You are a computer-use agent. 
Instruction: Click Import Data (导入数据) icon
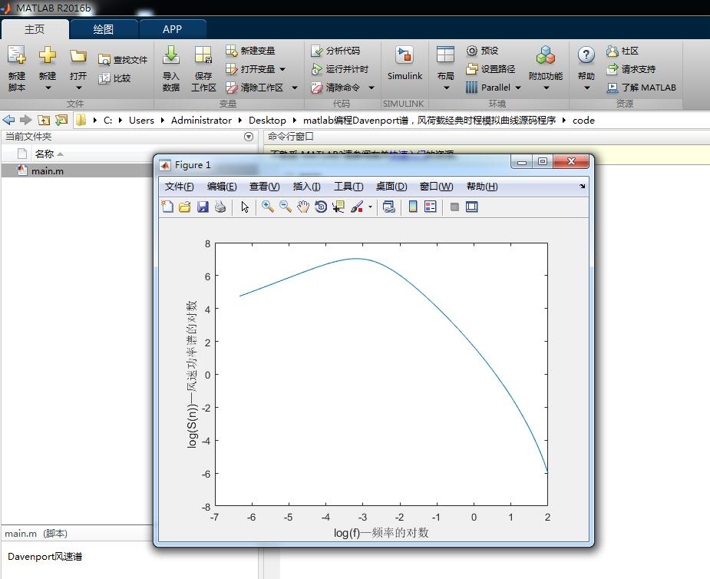[170, 55]
